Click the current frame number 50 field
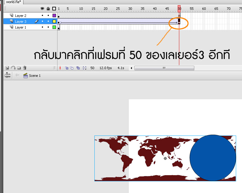 [92, 68]
